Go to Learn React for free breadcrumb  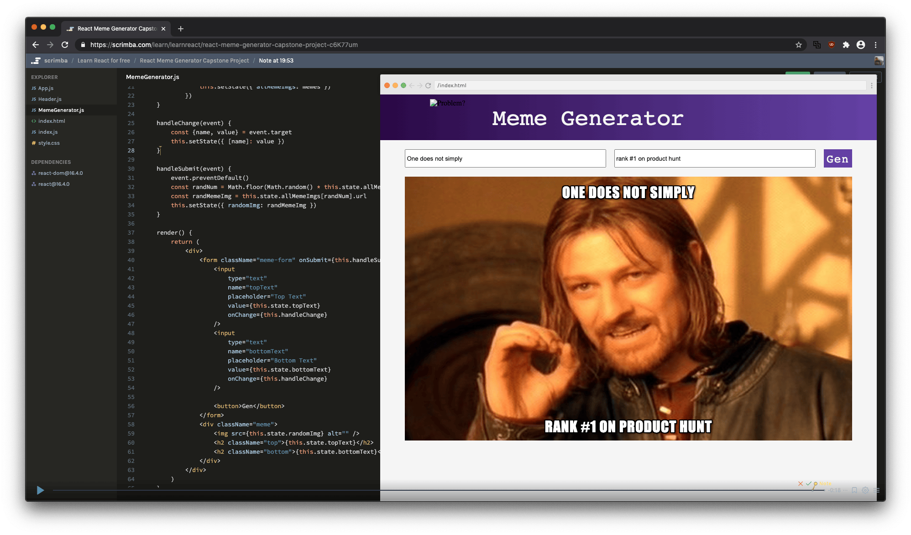(x=104, y=60)
